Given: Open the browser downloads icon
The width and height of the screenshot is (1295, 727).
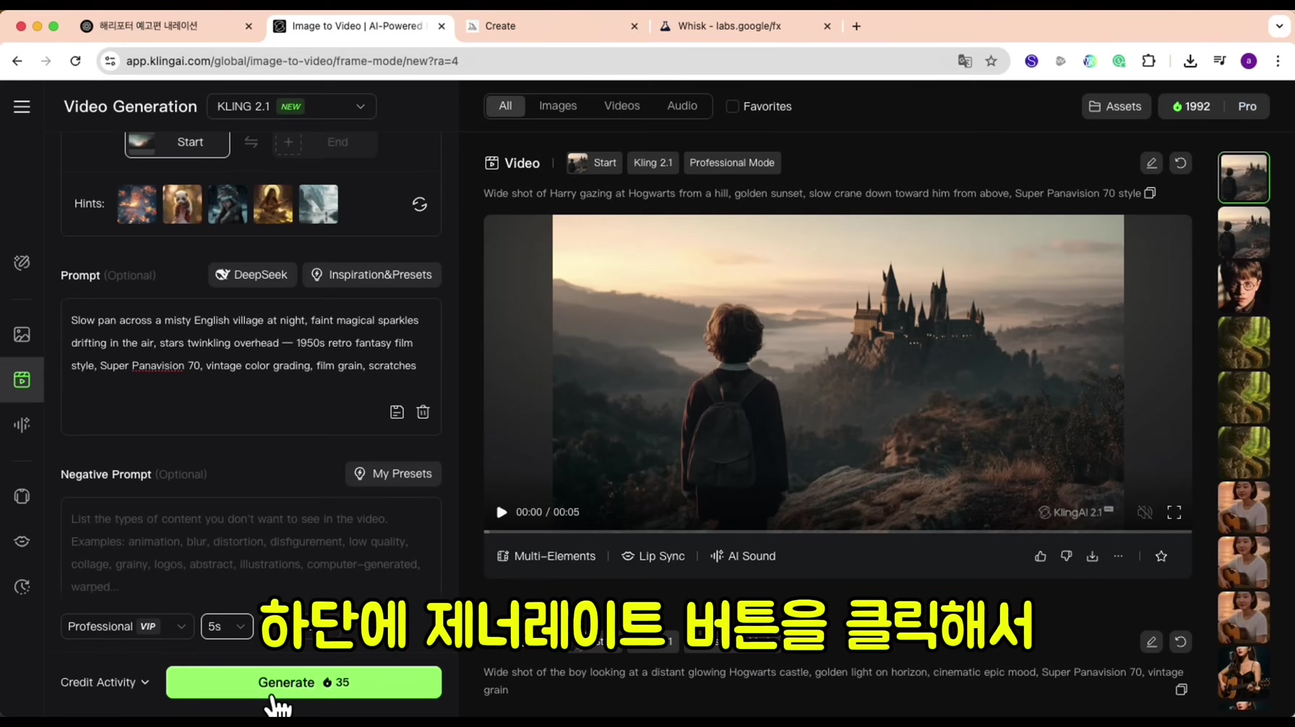Looking at the screenshot, I should [x=1190, y=61].
